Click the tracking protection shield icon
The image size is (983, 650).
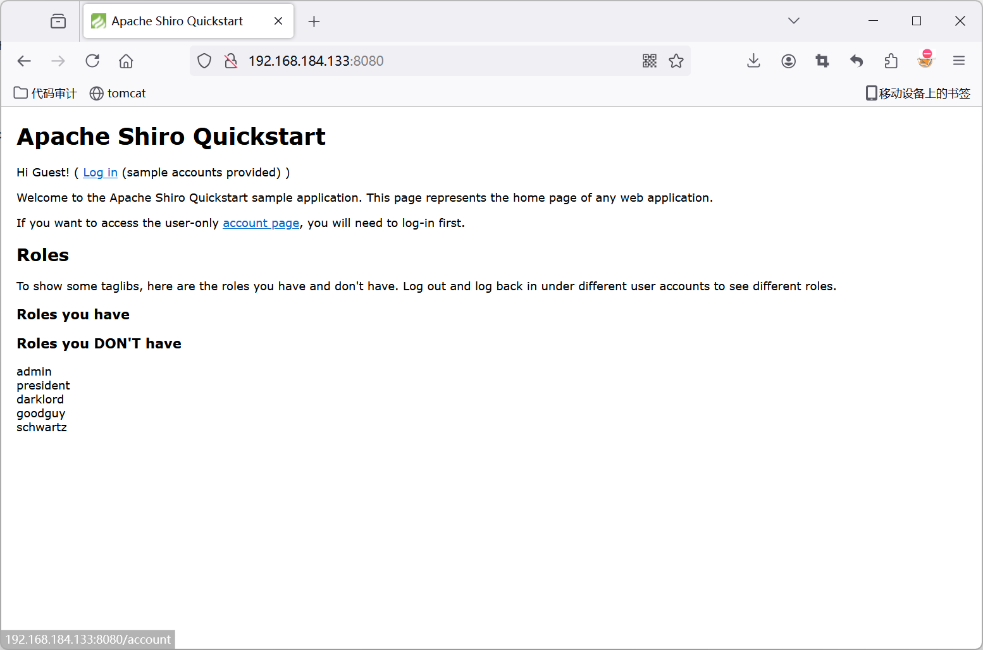click(x=204, y=61)
